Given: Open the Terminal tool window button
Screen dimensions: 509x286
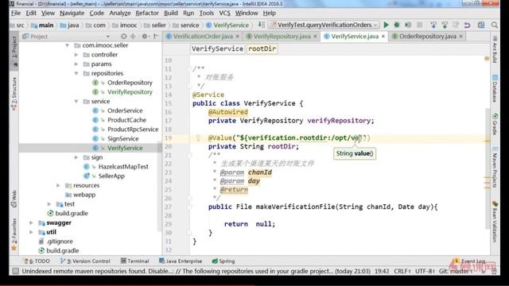Looking at the screenshot, I should pyautogui.click(x=134, y=261).
